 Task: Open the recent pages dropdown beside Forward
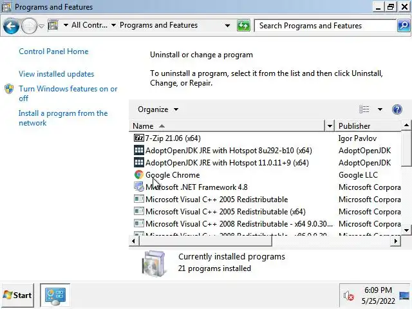click(41, 26)
